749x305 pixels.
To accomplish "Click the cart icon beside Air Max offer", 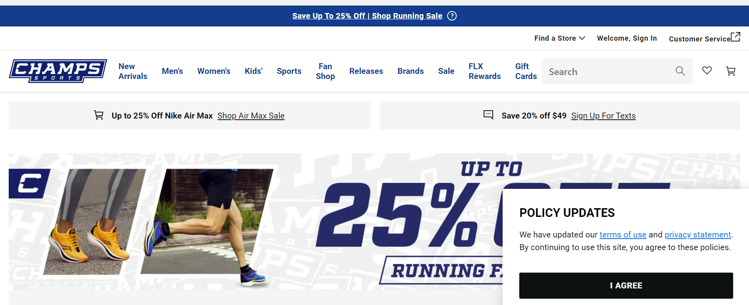I will pos(99,115).
